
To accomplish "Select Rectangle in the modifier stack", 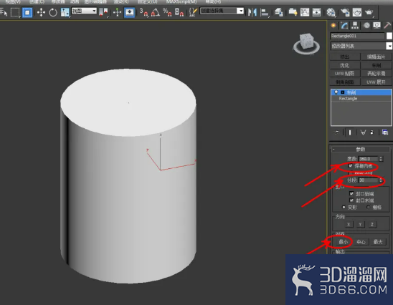I will (x=348, y=99).
